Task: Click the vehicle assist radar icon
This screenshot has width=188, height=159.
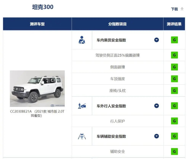Action: 82,136
